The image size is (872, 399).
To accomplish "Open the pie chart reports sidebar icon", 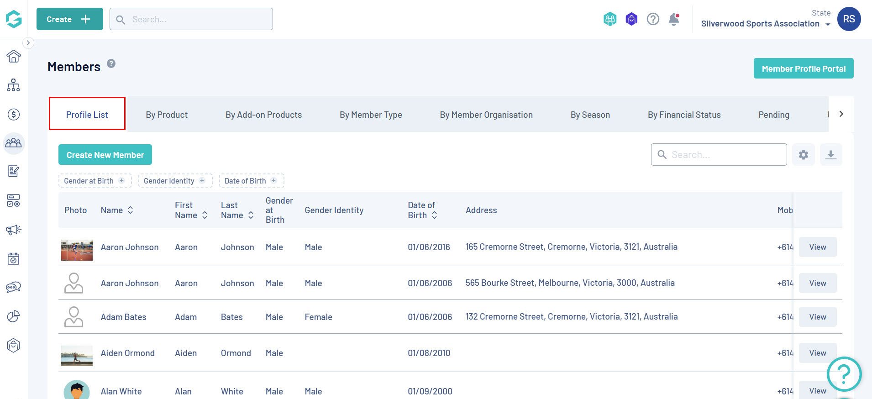I will pos(14,316).
